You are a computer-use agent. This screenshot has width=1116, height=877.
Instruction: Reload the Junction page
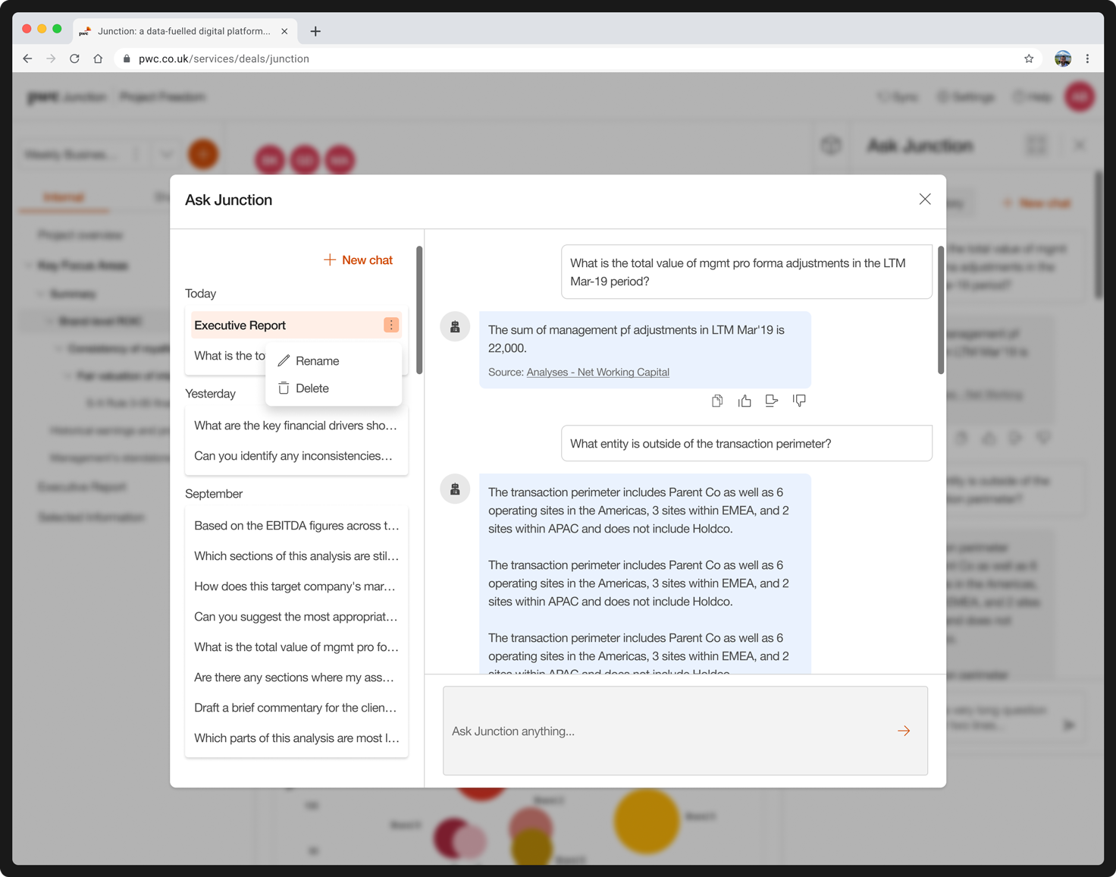[74, 58]
